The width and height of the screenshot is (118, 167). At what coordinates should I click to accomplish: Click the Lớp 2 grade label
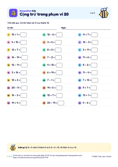coord(92,13)
